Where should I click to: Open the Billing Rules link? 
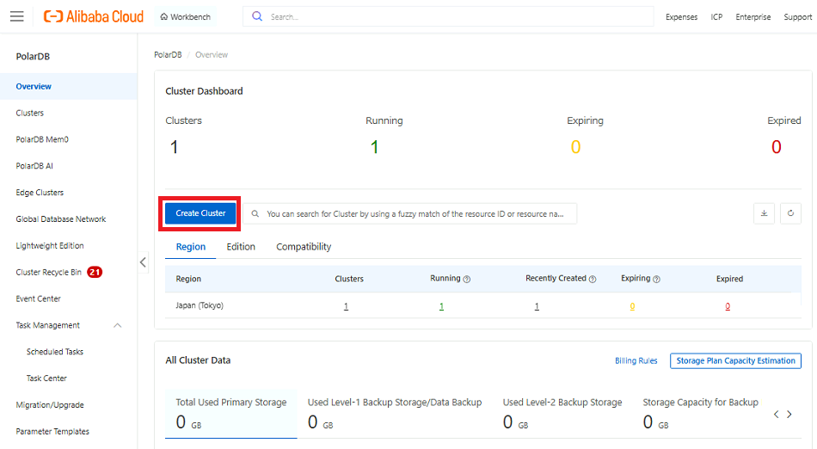click(636, 360)
